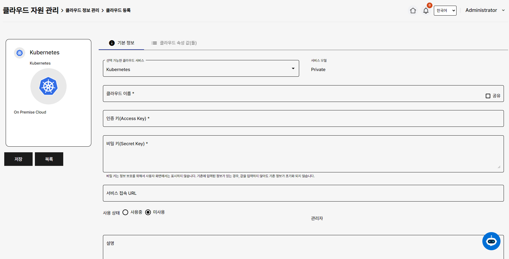The width and height of the screenshot is (509, 259).
Task: Click the small Kubernetes icon beside title
Action: point(20,53)
